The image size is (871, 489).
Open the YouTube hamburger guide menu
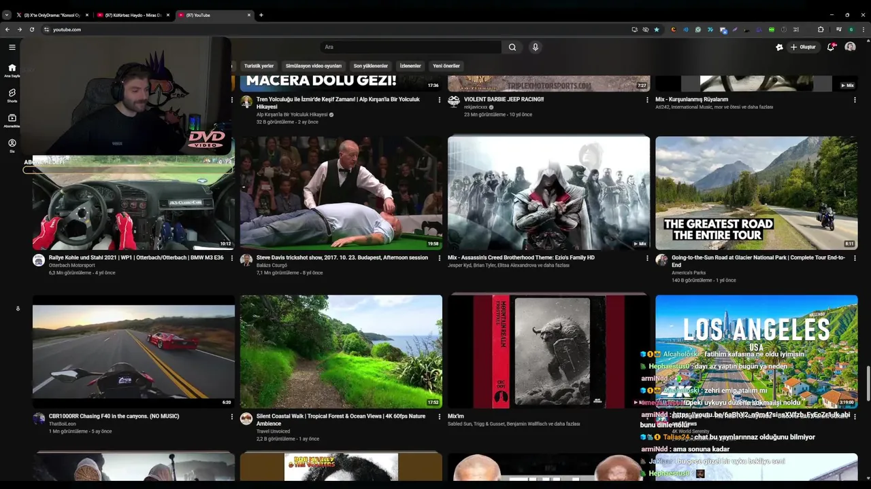coord(12,47)
